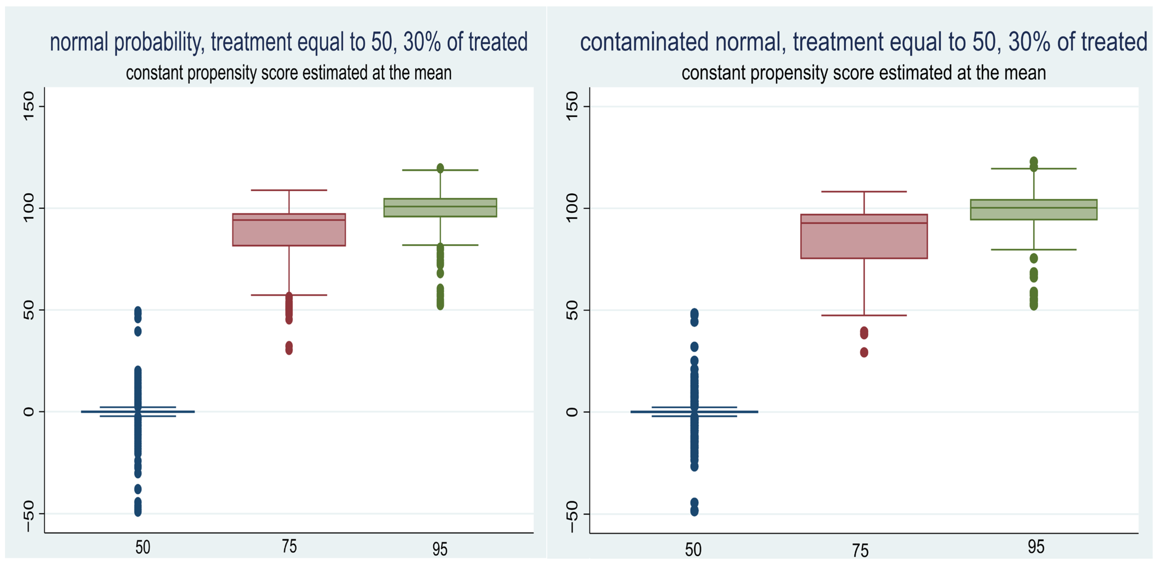Click y-axis label 150 in the left plot
Image resolution: width=1158 pixels, height=565 pixels.
29,106
